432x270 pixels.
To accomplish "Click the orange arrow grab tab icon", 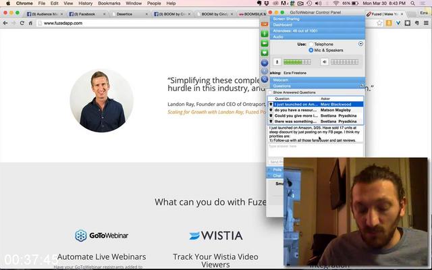I will tap(265, 24).
